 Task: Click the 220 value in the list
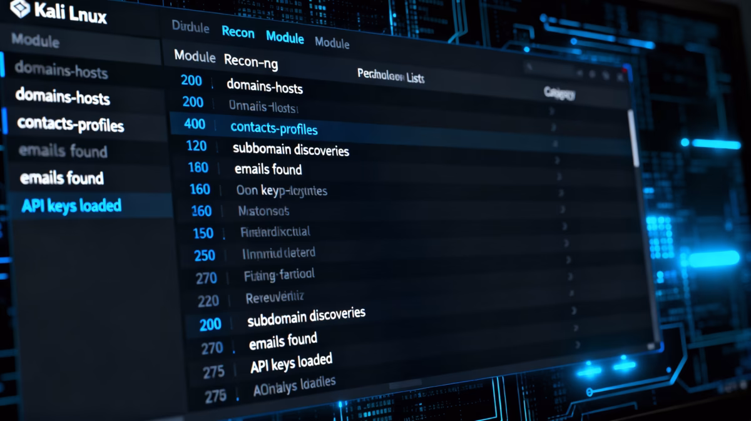pos(208,301)
